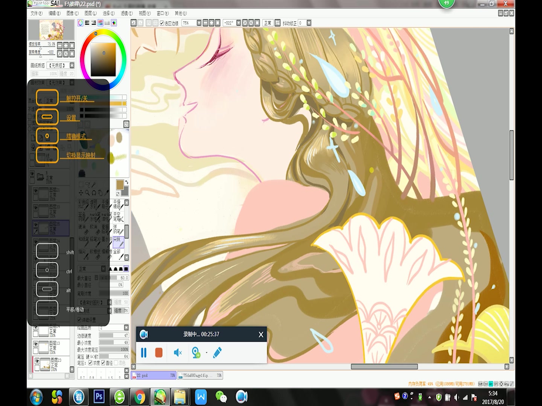Image resolution: width=542 pixels, height=406 pixels.
Task: Switch to the 22.psd document tab
Action: point(154,375)
